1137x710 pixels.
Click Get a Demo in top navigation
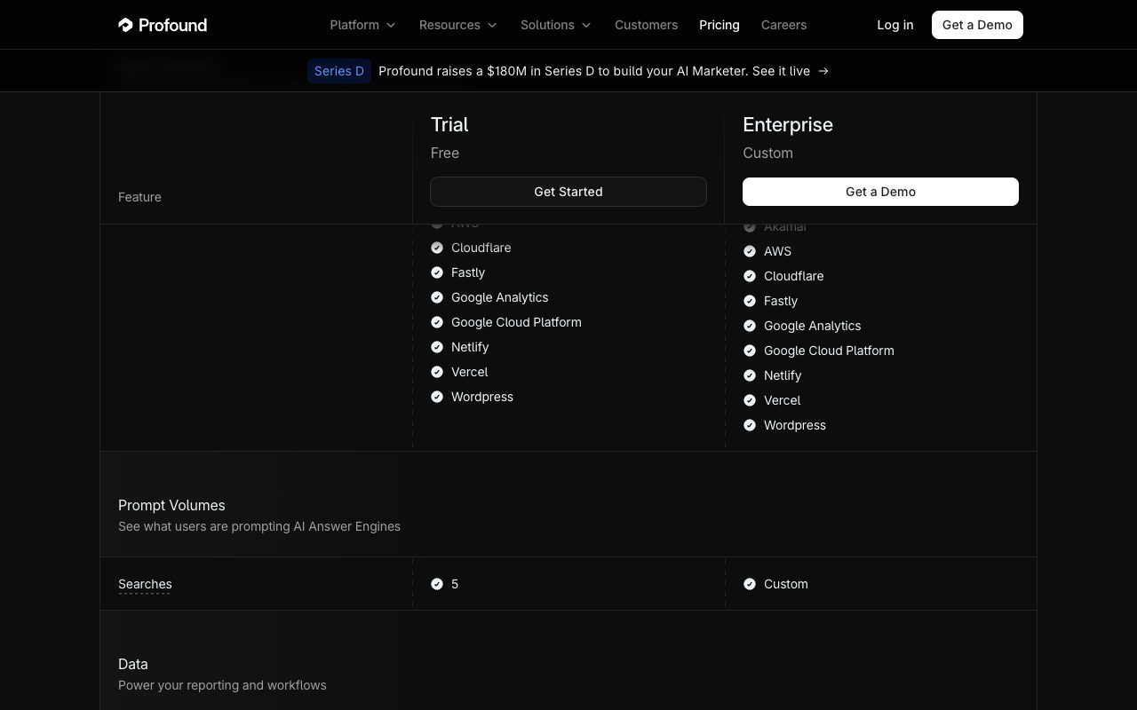click(x=977, y=25)
